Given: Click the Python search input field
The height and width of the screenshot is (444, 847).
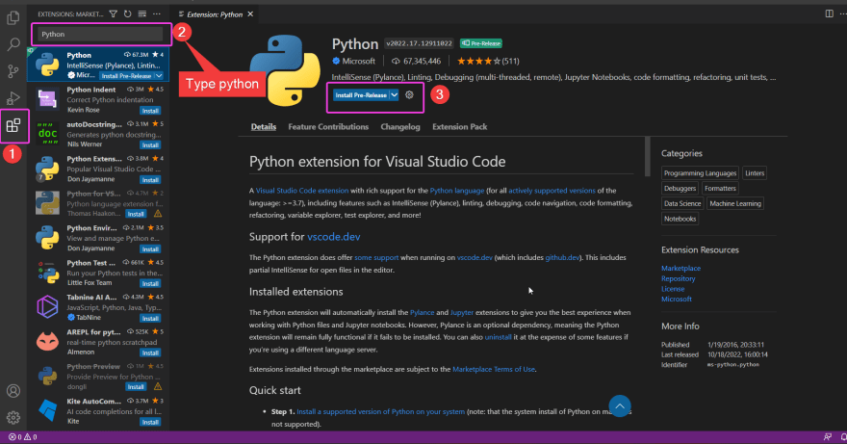Looking at the screenshot, I should [x=100, y=34].
